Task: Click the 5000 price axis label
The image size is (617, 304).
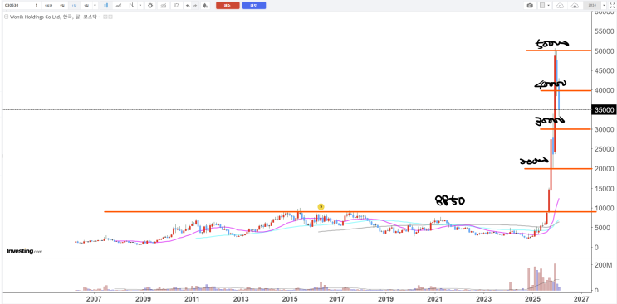Action: click(602, 228)
